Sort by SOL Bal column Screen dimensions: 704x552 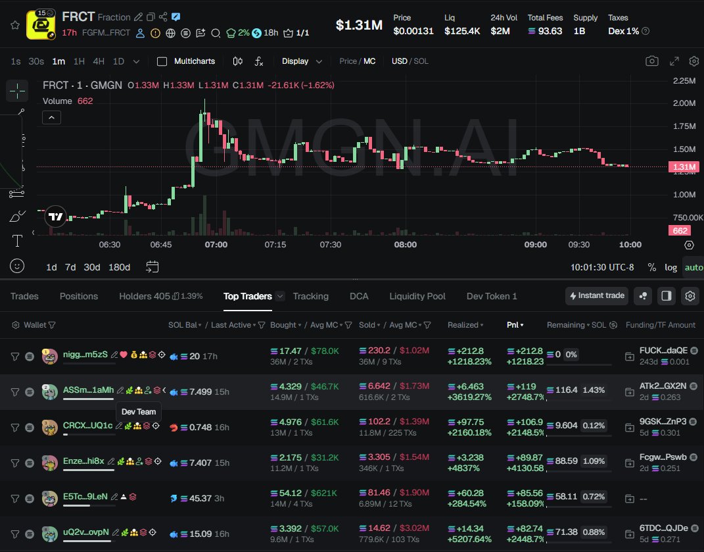[x=185, y=325]
